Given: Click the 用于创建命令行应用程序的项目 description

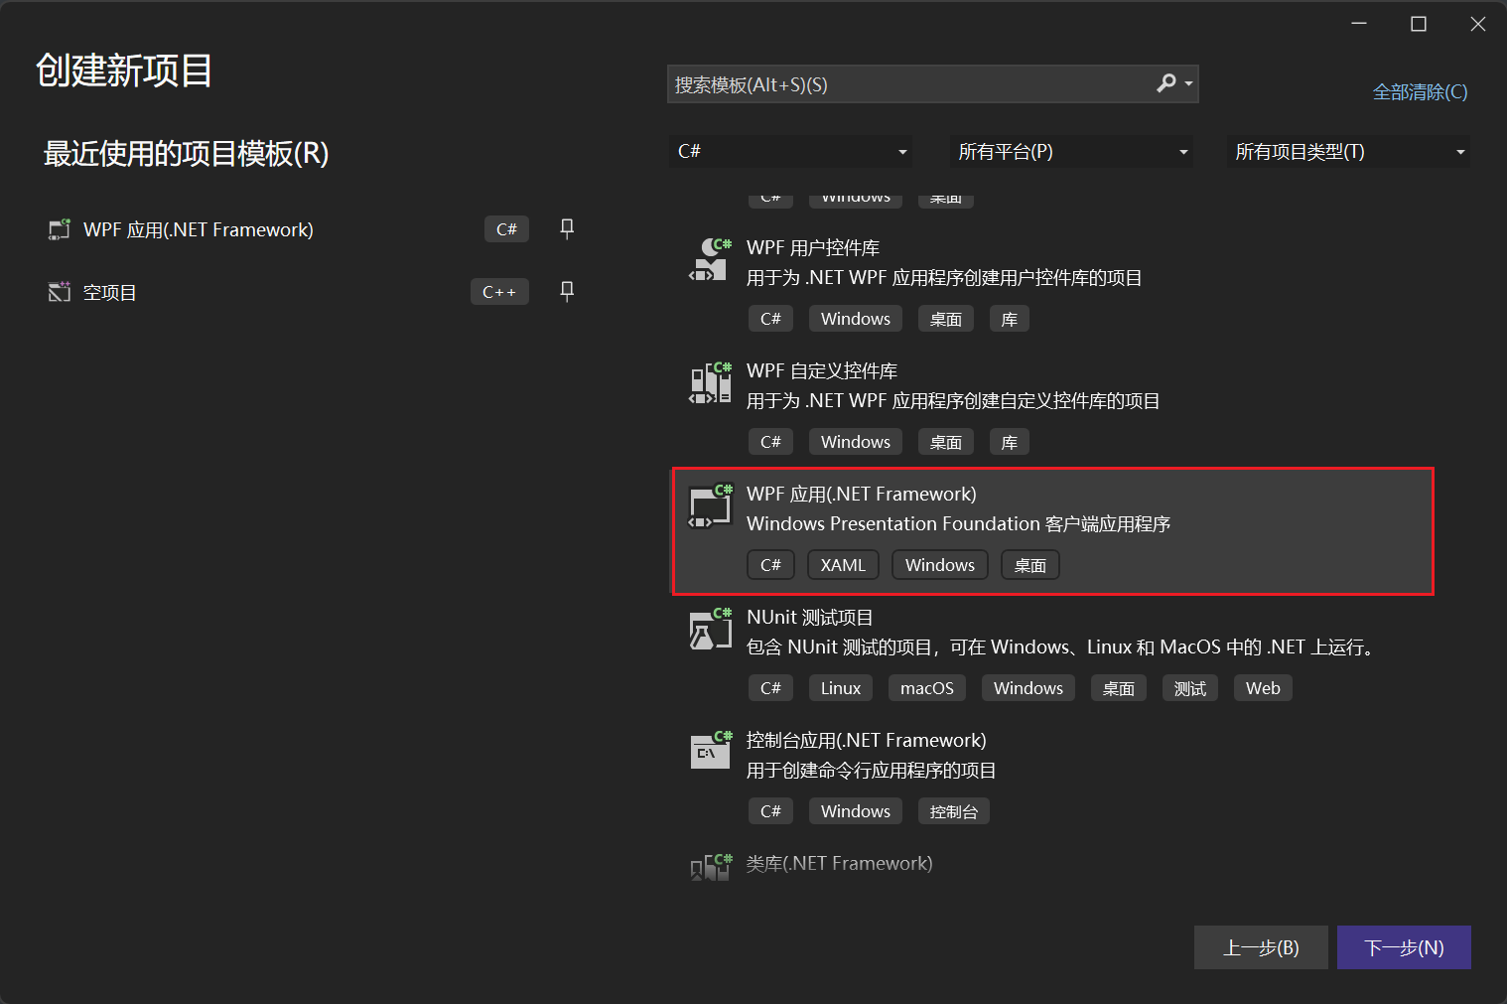Looking at the screenshot, I should pos(872,770).
